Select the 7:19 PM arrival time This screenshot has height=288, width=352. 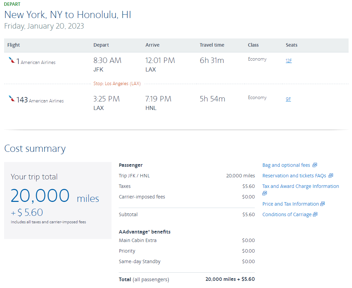(158, 99)
